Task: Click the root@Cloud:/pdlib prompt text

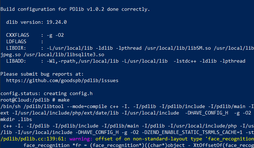Action: 25,100
